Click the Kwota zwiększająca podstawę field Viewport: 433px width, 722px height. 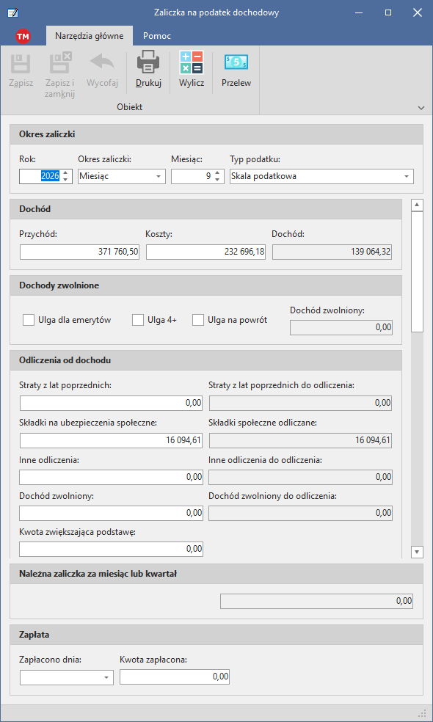111,550
